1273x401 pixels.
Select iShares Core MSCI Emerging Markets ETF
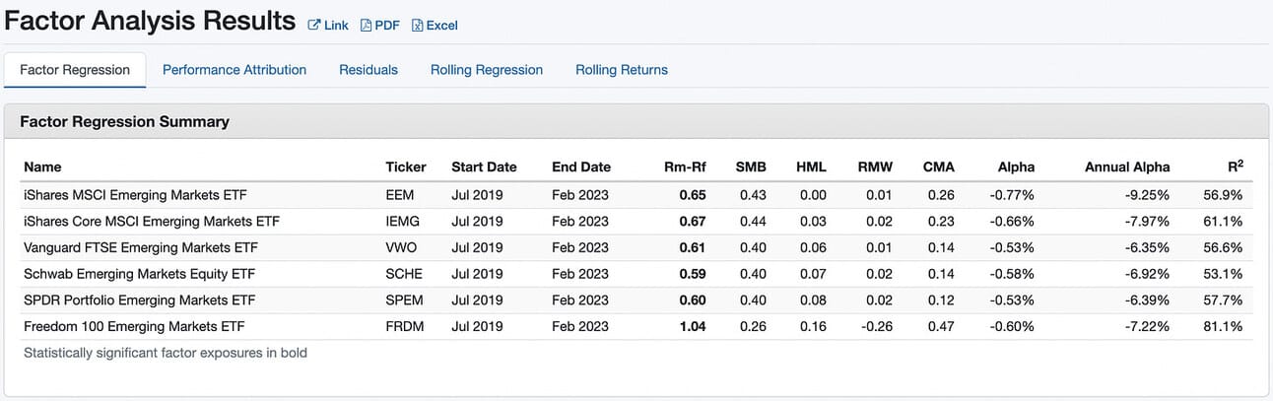(x=152, y=221)
